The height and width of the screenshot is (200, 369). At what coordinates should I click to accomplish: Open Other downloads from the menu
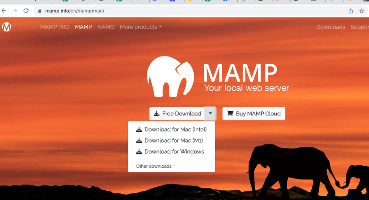[153, 166]
